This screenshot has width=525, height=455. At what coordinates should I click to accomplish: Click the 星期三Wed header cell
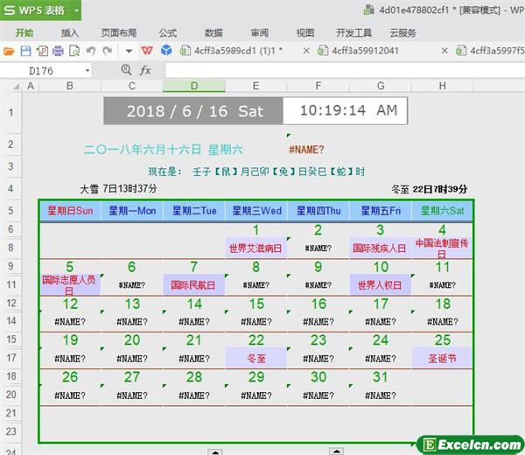pyautogui.click(x=256, y=211)
